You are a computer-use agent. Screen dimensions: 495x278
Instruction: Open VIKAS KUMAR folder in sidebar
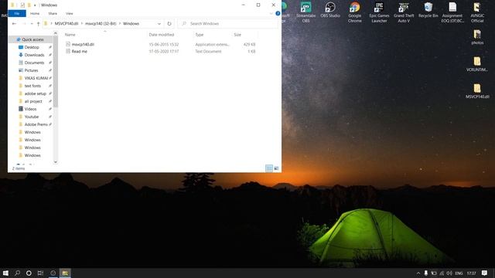point(36,78)
